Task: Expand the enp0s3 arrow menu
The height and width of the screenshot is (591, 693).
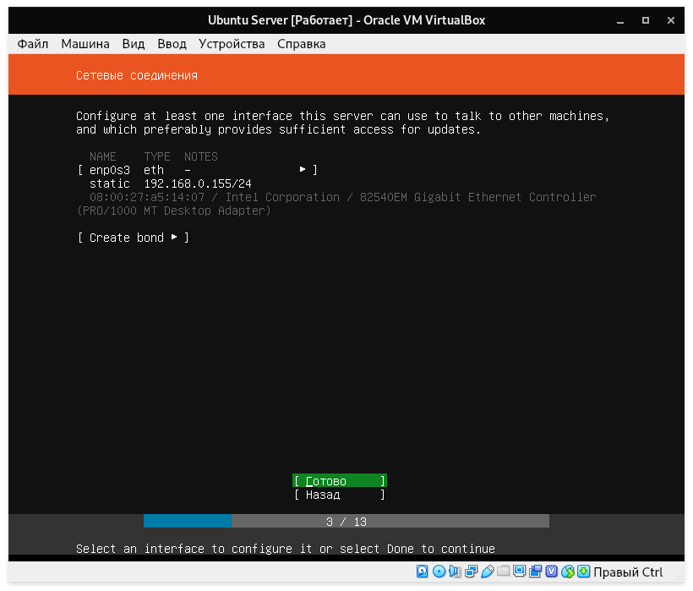Action: (303, 170)
